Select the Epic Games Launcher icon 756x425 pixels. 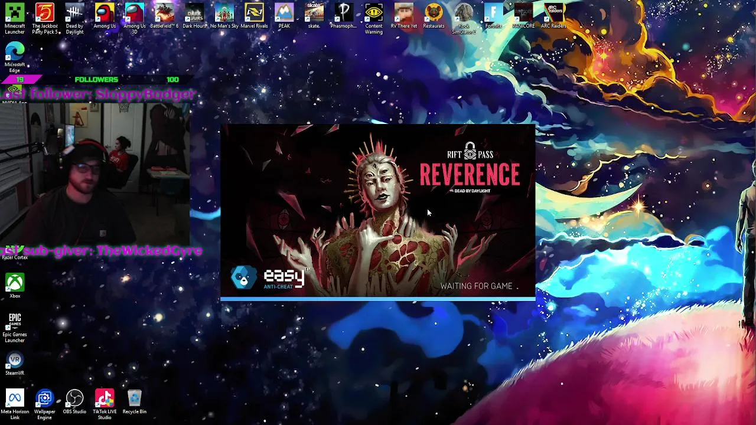pyautogui.click(x=15, y=328)
